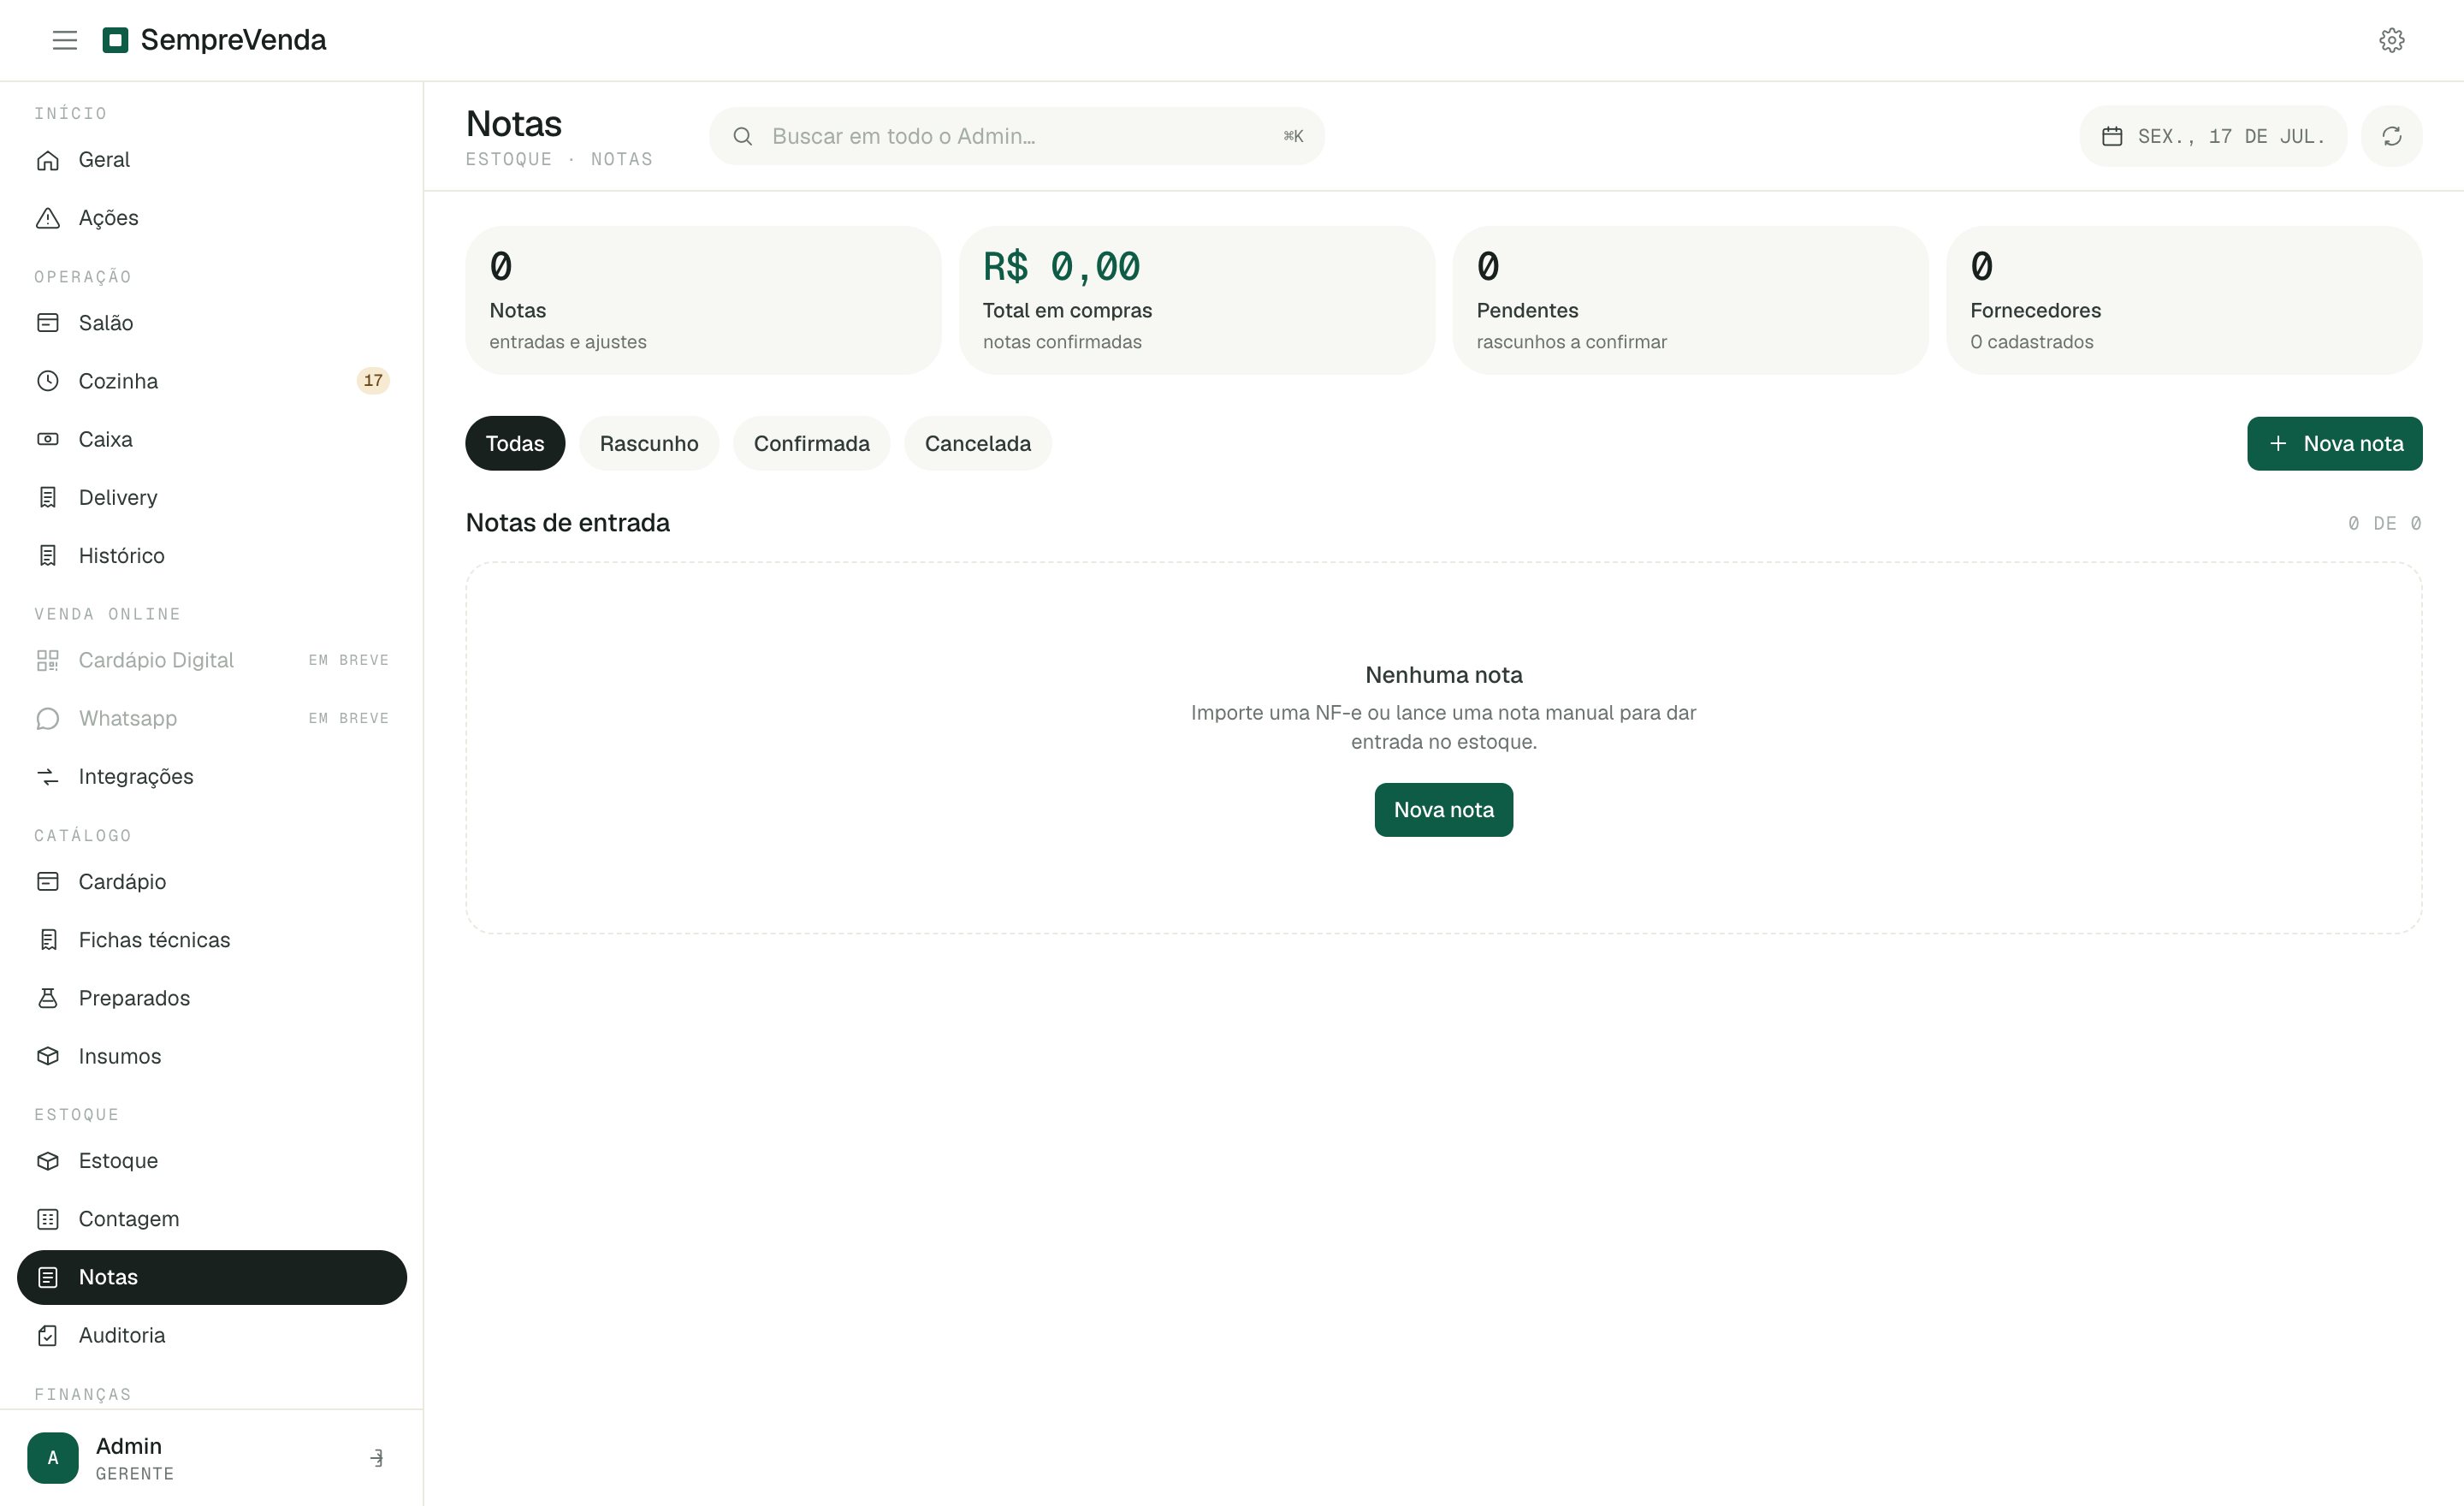
Task: Click the Fornecedores summary card
Action: pos(2184,300)
